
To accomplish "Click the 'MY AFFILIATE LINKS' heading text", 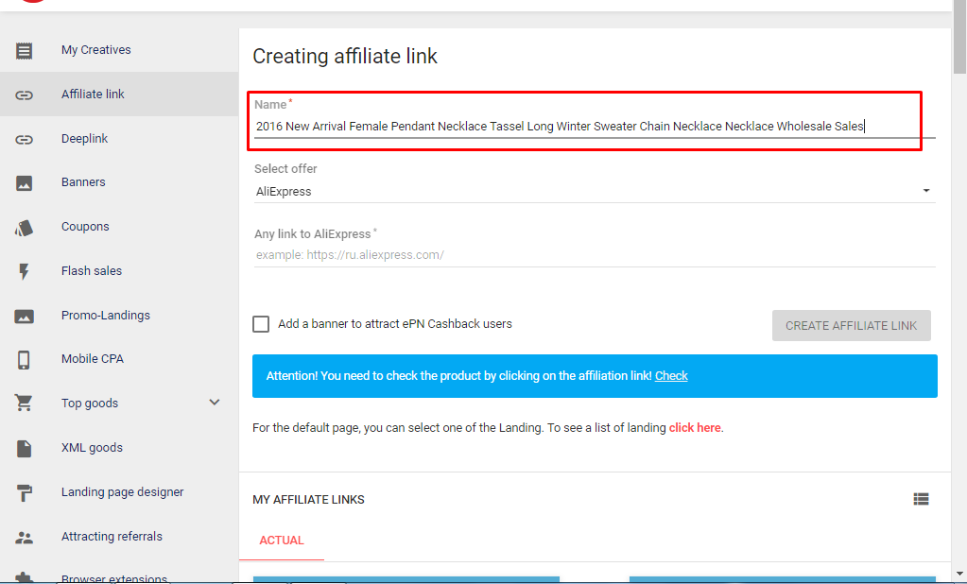I will [308, 500].
